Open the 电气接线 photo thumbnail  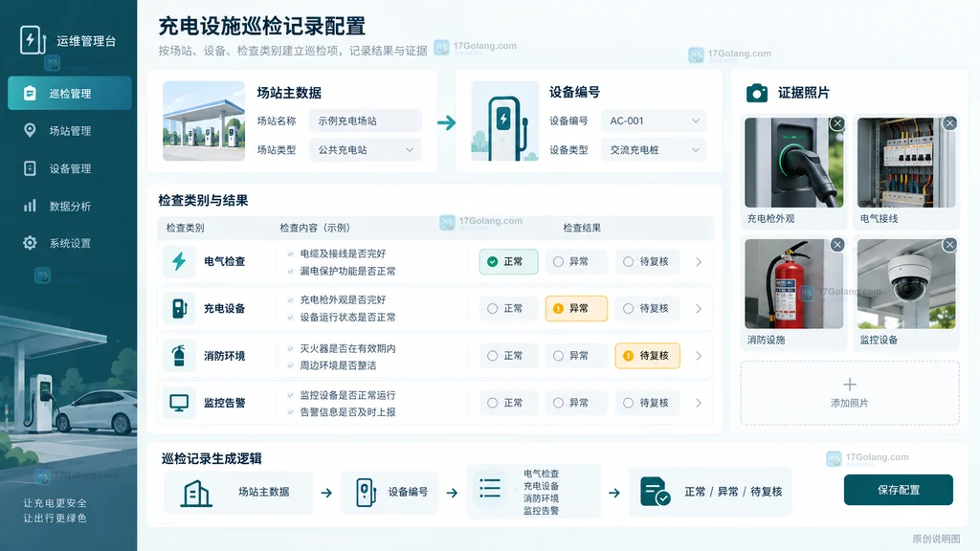tap(906, 163)
